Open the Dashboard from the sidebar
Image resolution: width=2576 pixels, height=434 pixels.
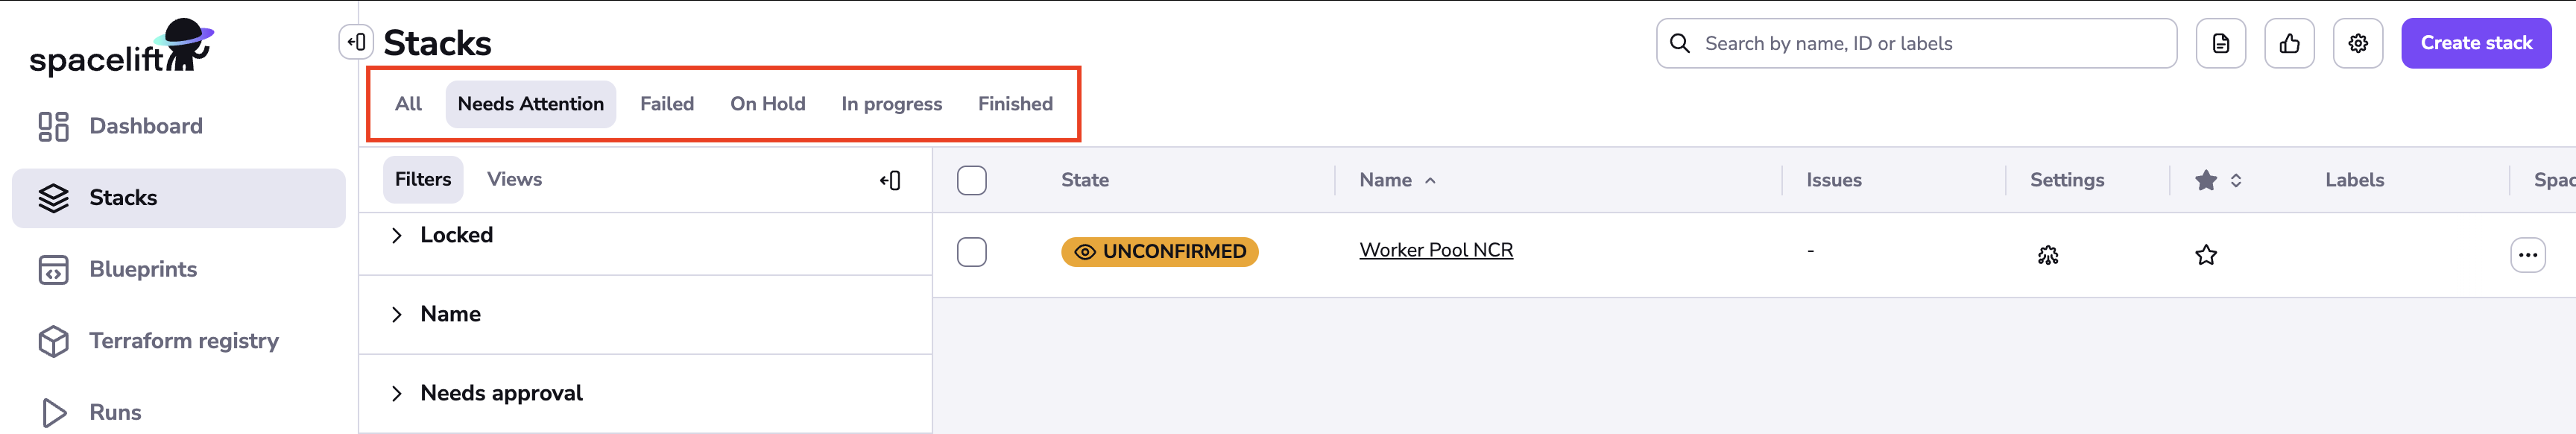click(146, 125)
